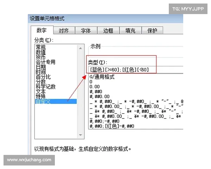
Task: Click the 数字 tab
Action: (x=42, y=31)
